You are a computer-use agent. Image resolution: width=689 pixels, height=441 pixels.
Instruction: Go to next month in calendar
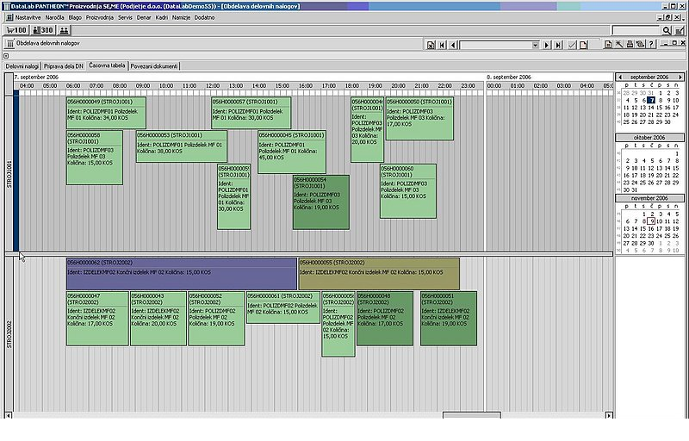click(x=680, y=77)
